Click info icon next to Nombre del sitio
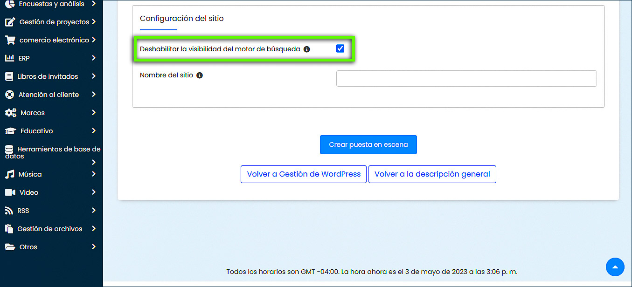632x287 pixels. (200, 75)
